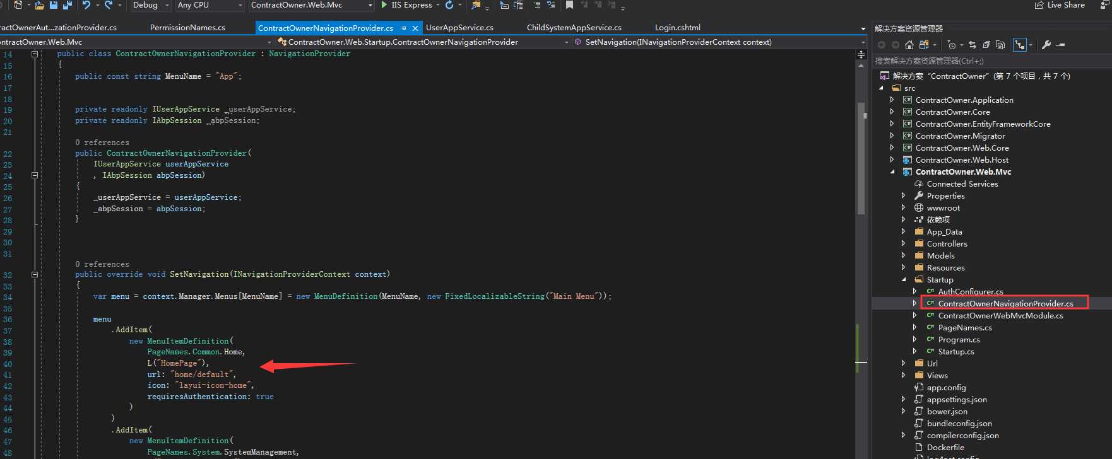Click the Switch Views icon in Solution Explorer
The image size is (1112, 459).
tap(924, 45)
